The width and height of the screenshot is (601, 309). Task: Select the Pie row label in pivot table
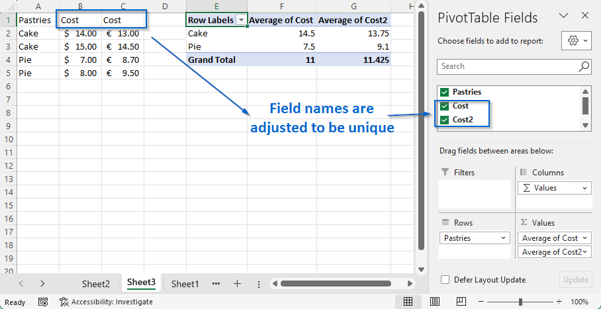pyautogui.click(x=216, y=46)
